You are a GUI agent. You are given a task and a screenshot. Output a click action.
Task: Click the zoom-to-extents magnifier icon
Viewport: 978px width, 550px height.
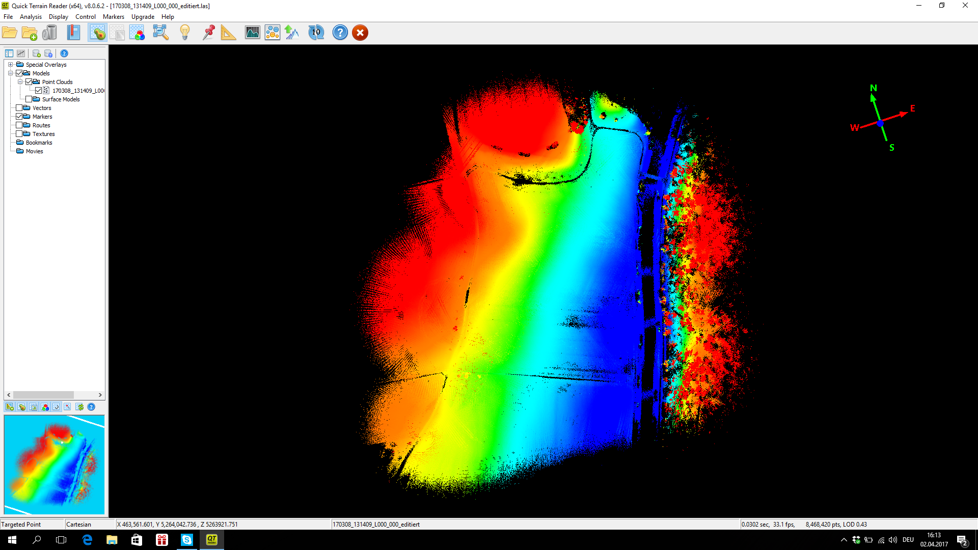[161, 33]
